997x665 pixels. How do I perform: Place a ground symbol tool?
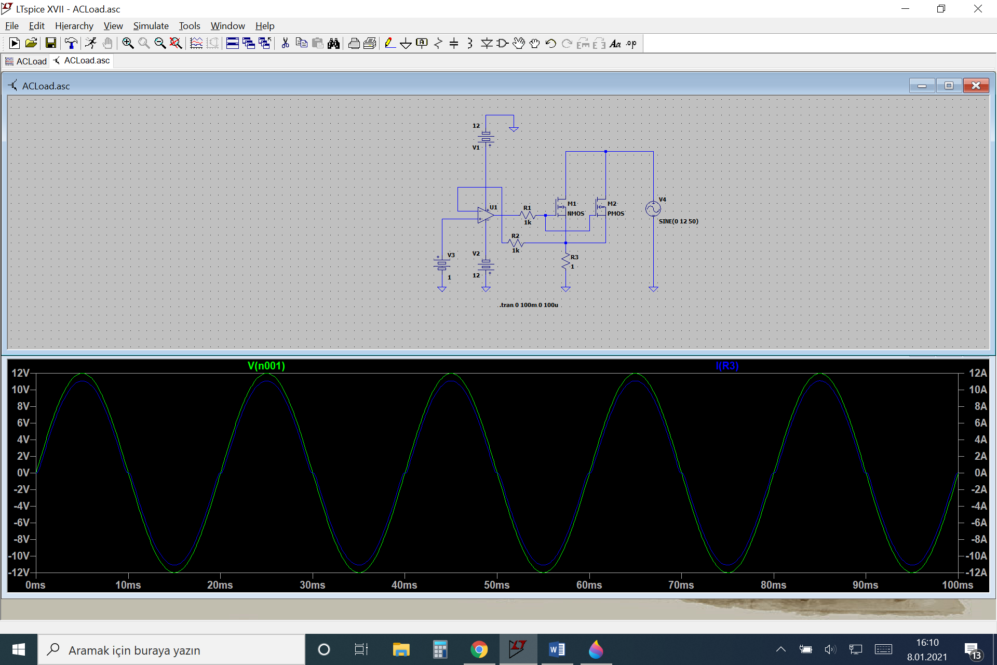406,44
